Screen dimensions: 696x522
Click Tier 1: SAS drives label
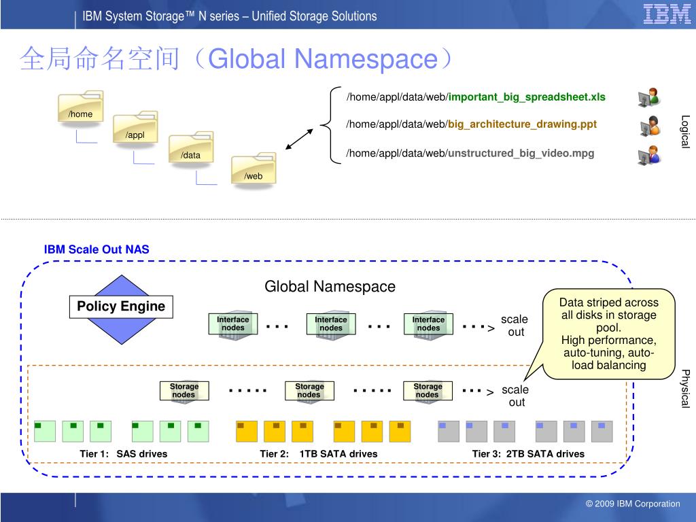[x=124, y=453]
